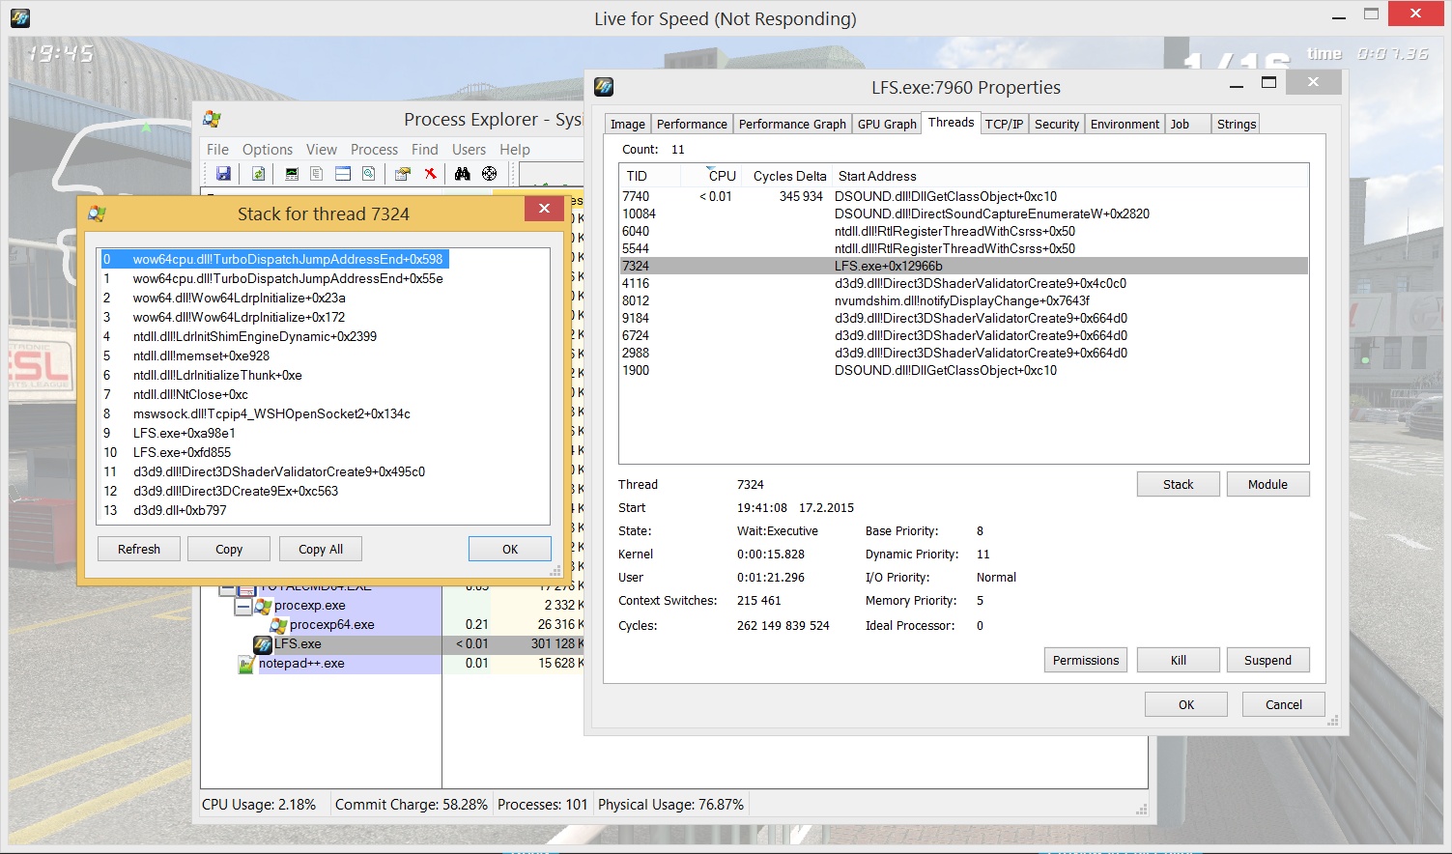The height and width of the screenshot is (854, 1452).
Task: Click the Kill thread button
Action: coord(1179,660)
